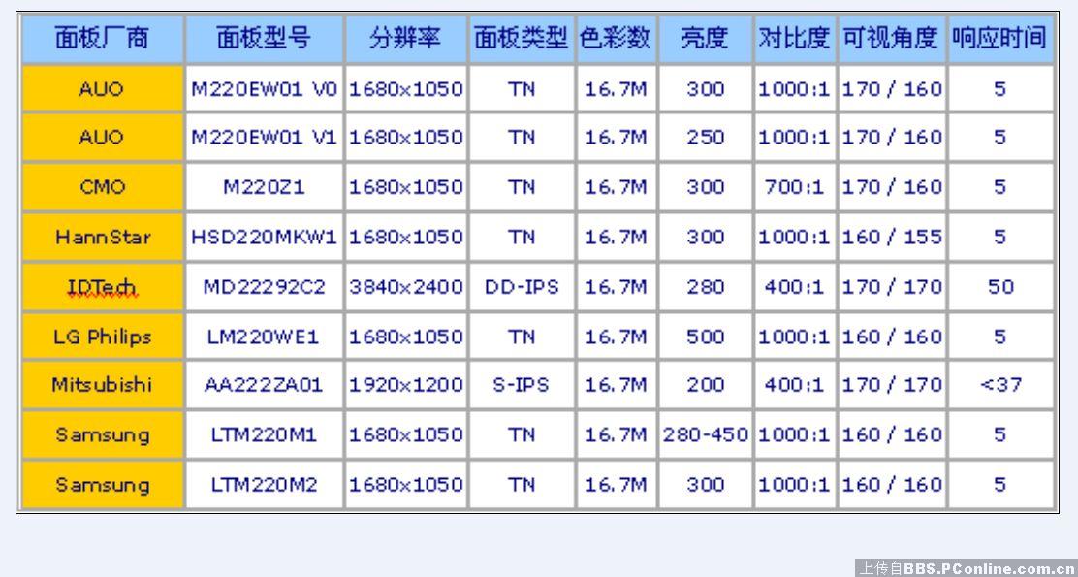The width and height of the screenshot is (1078, 577).
Task: Select the CMO manufacturer cell
Action: coord(103,187)
